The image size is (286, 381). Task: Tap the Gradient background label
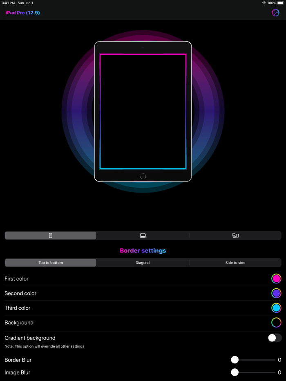click(x=30, y=338)
